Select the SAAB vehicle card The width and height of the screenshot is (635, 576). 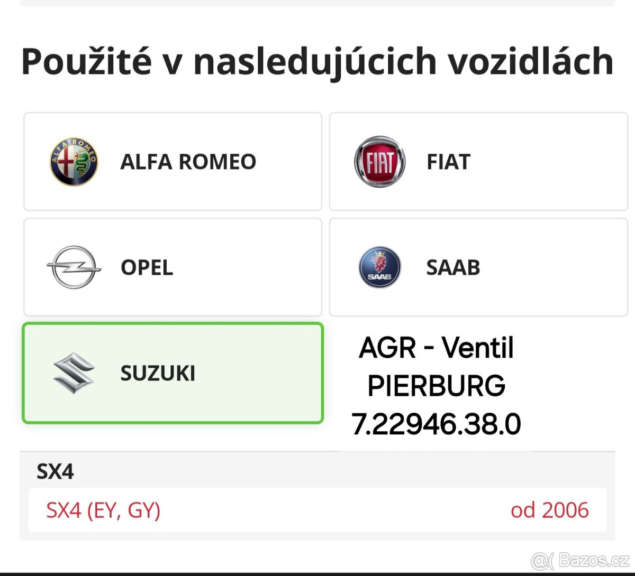(478, 267)
